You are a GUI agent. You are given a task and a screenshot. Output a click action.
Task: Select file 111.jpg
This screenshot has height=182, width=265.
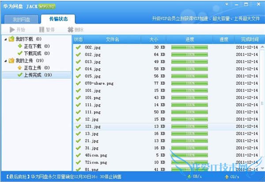(x=93, y=105)
